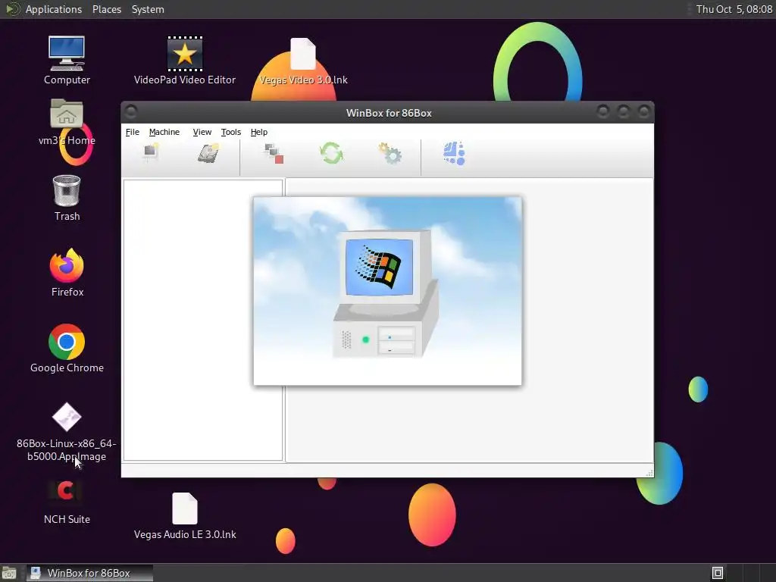The height and width of the screenshot is (582, 776).
Task: Open the View menu
Action: pyautogui.click(x=202, y=132)
